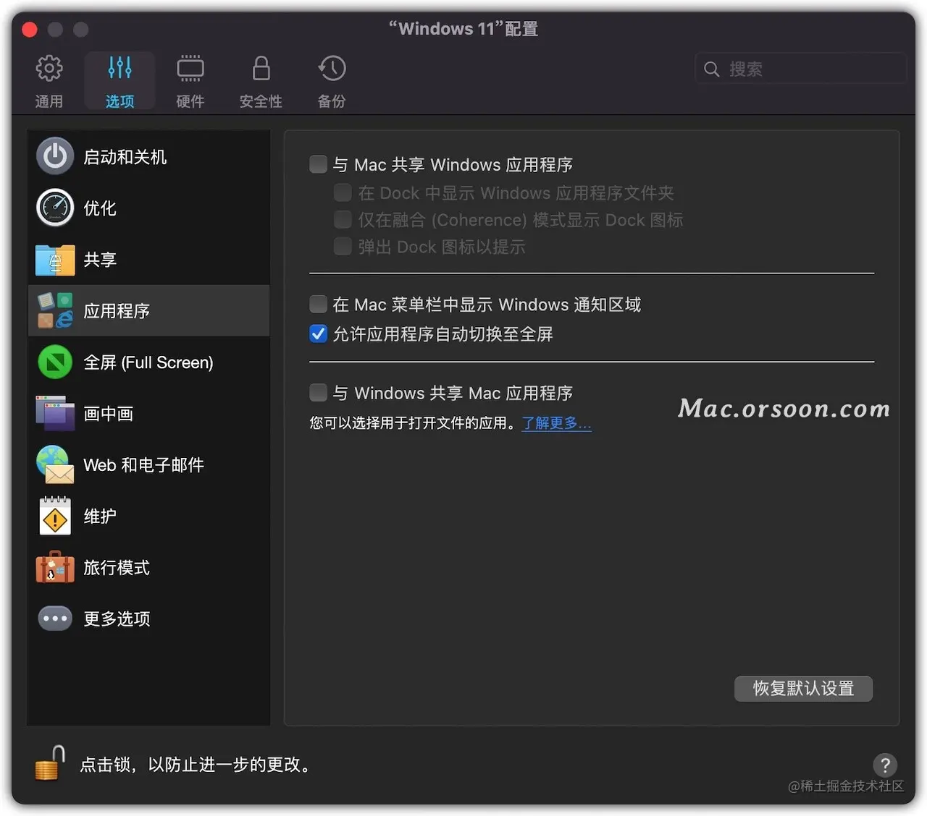Enable 与 Windows 共享 Mac 应用程序

pos(318,392)
